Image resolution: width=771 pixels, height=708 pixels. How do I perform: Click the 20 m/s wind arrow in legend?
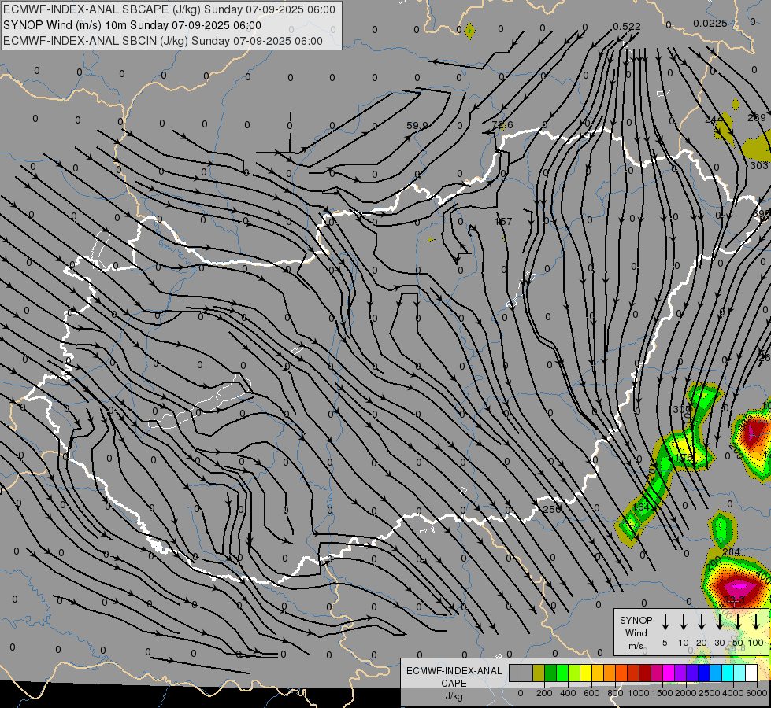701,622
